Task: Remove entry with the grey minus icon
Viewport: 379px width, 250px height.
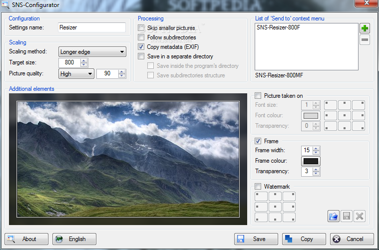Action: [365, 39]
